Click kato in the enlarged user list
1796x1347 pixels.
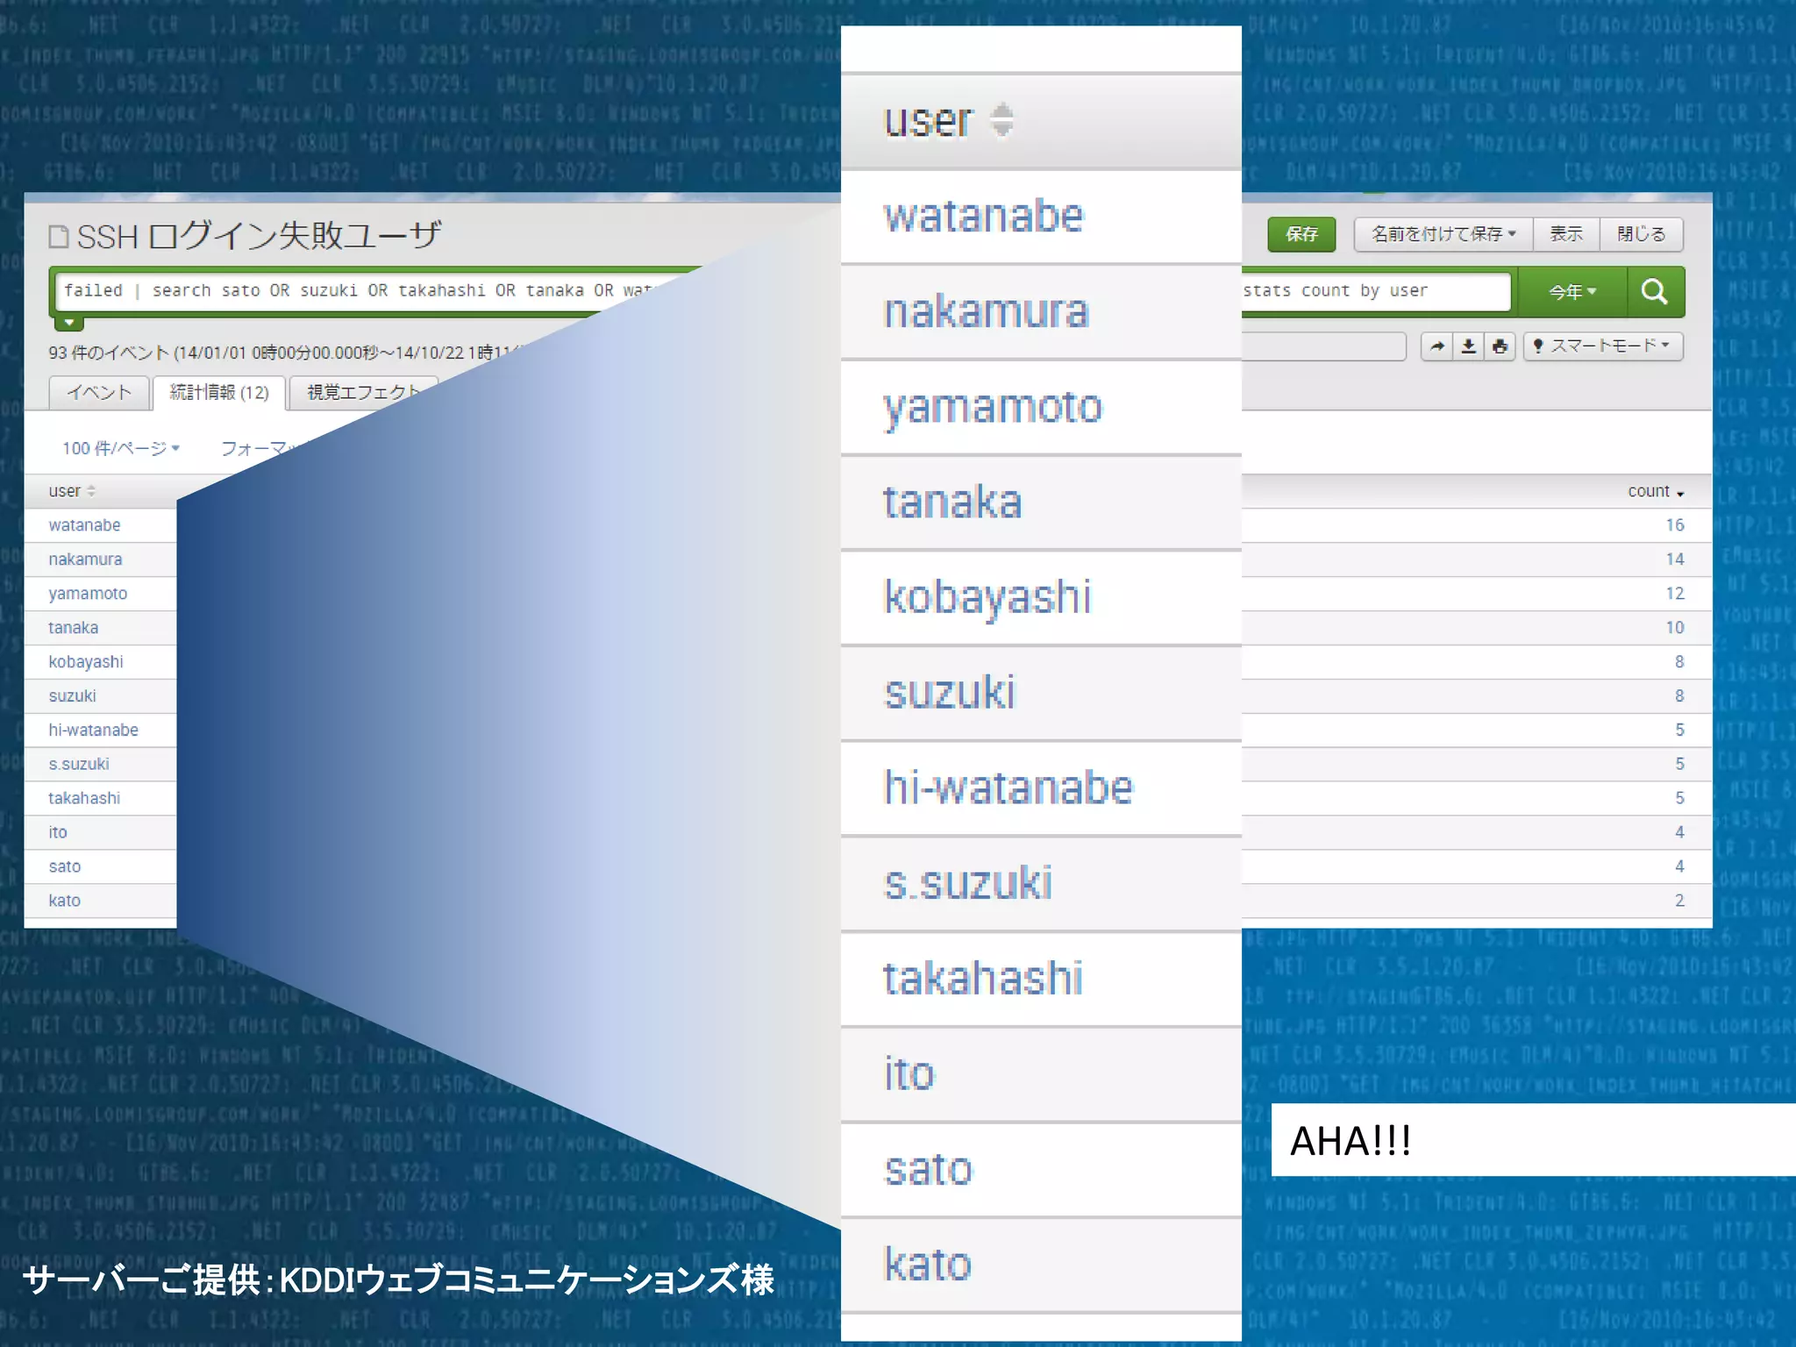pyautogui.click(x=928, y=1264)
